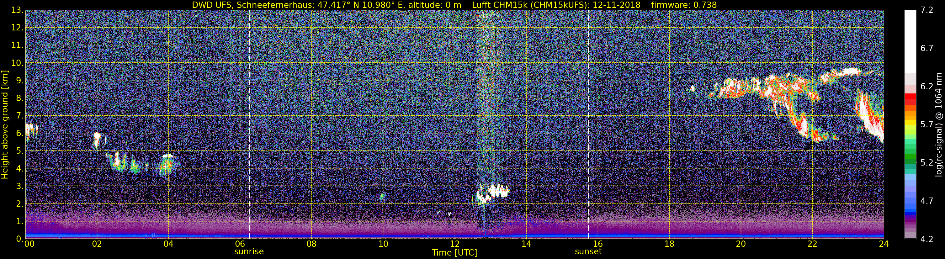The image size is (945, 259).
Task: Click the green band of the colorbar
Action: click(x=910, y=157)
